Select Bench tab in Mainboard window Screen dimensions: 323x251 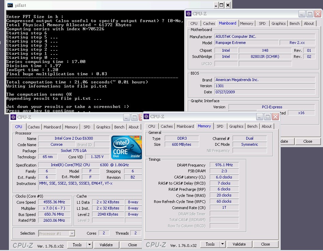(x=295, y=23)
